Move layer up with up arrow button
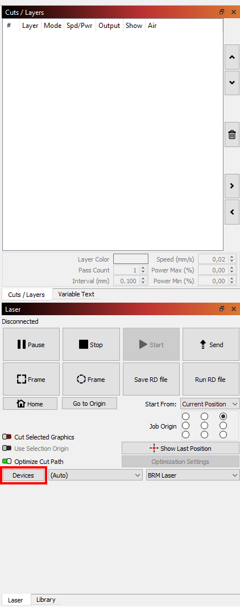This screenshot has width=240, height=607. click(x=232, y=57)
